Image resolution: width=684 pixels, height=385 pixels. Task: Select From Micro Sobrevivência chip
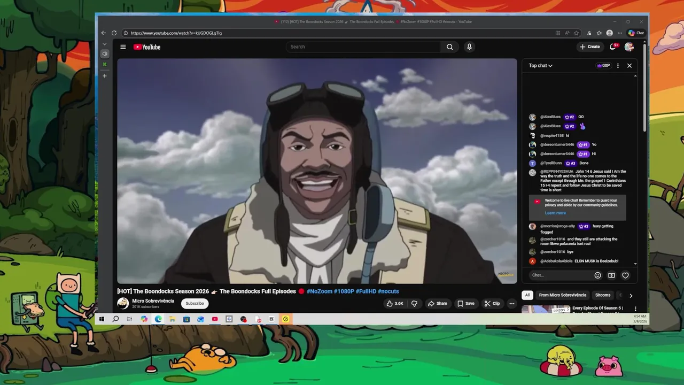[563, 295]
